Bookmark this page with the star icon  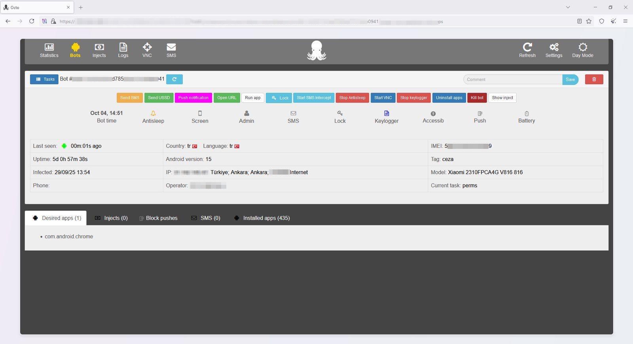click(589, 21)
